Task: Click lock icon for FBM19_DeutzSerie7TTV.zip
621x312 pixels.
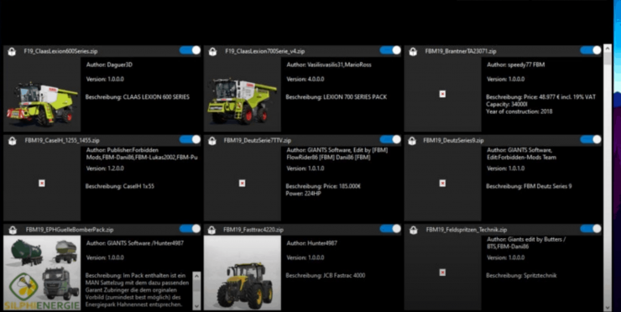Action: click(x=212, y=141)
